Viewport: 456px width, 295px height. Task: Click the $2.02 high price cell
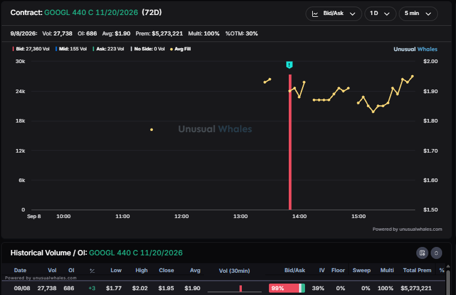click(140, 288)
